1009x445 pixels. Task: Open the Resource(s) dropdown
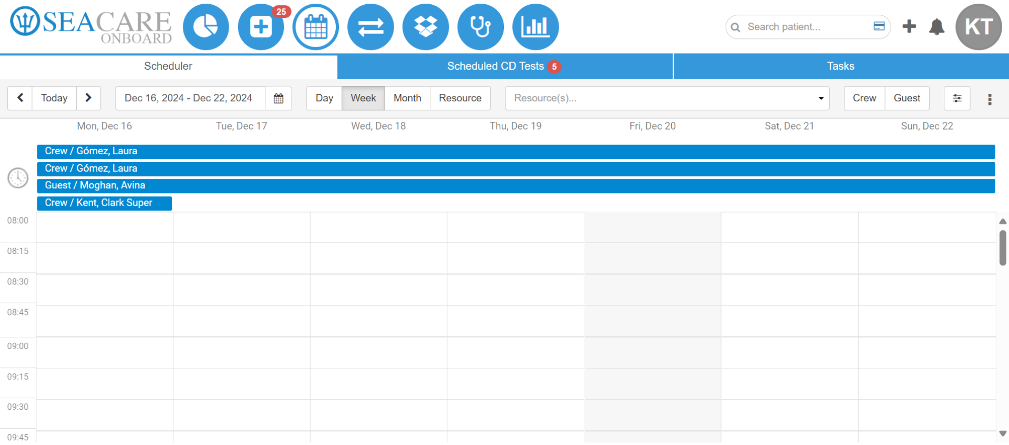tap(667, 98)
